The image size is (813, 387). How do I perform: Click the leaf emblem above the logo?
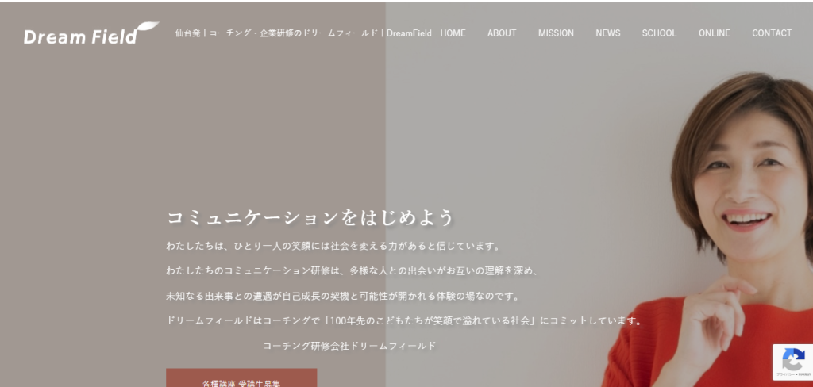148,29
